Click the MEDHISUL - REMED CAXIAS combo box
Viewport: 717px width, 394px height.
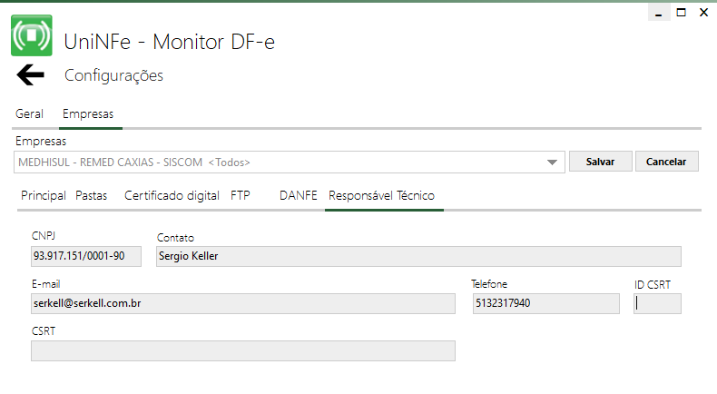[x=289, y=163]
